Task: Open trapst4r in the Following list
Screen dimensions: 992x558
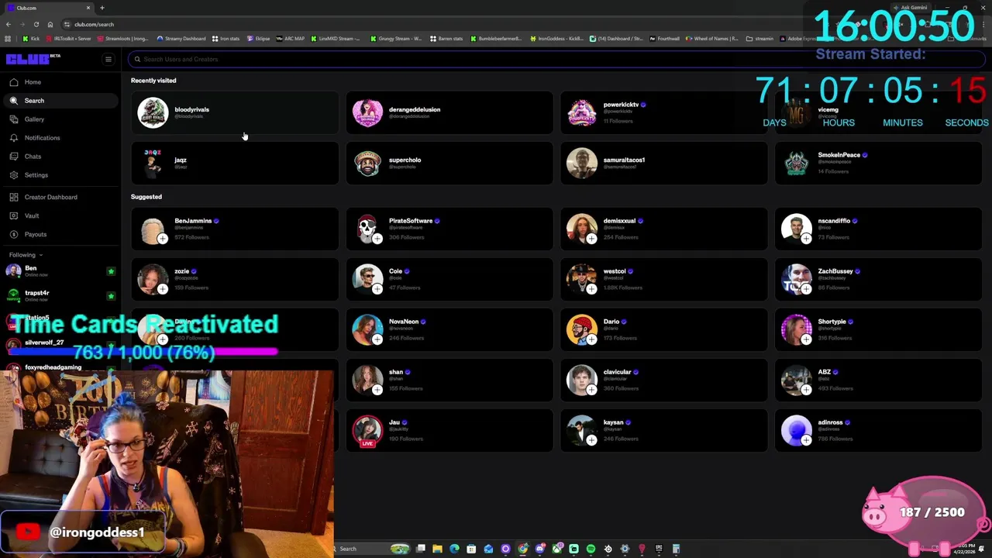Action: pos(60,296)
